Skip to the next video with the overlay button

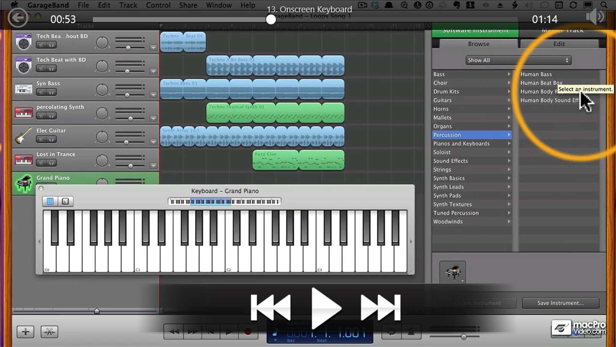pos(381,307)
